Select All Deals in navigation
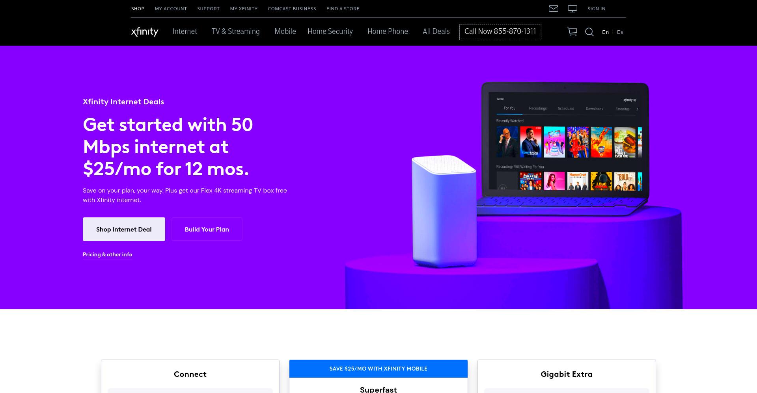The width and height of the screenshot is (757, 393). [x=436, y=32]
